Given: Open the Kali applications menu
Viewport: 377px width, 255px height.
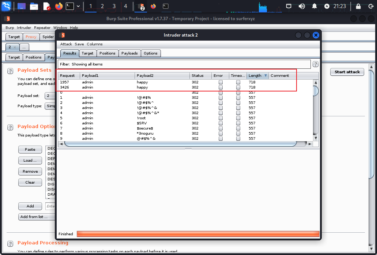Looking at the screenshot, I should click(6, 6).
